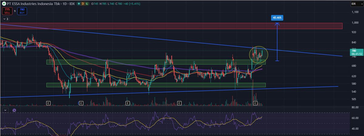364x136 pixels.
Task: Select the upper green support zone
Action: click(156, 62)
